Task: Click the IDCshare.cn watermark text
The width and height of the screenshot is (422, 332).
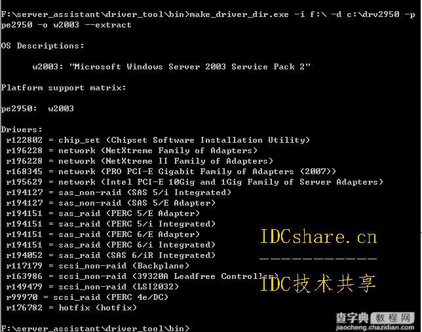Action: pyautogui.click(x=318, y=237)
